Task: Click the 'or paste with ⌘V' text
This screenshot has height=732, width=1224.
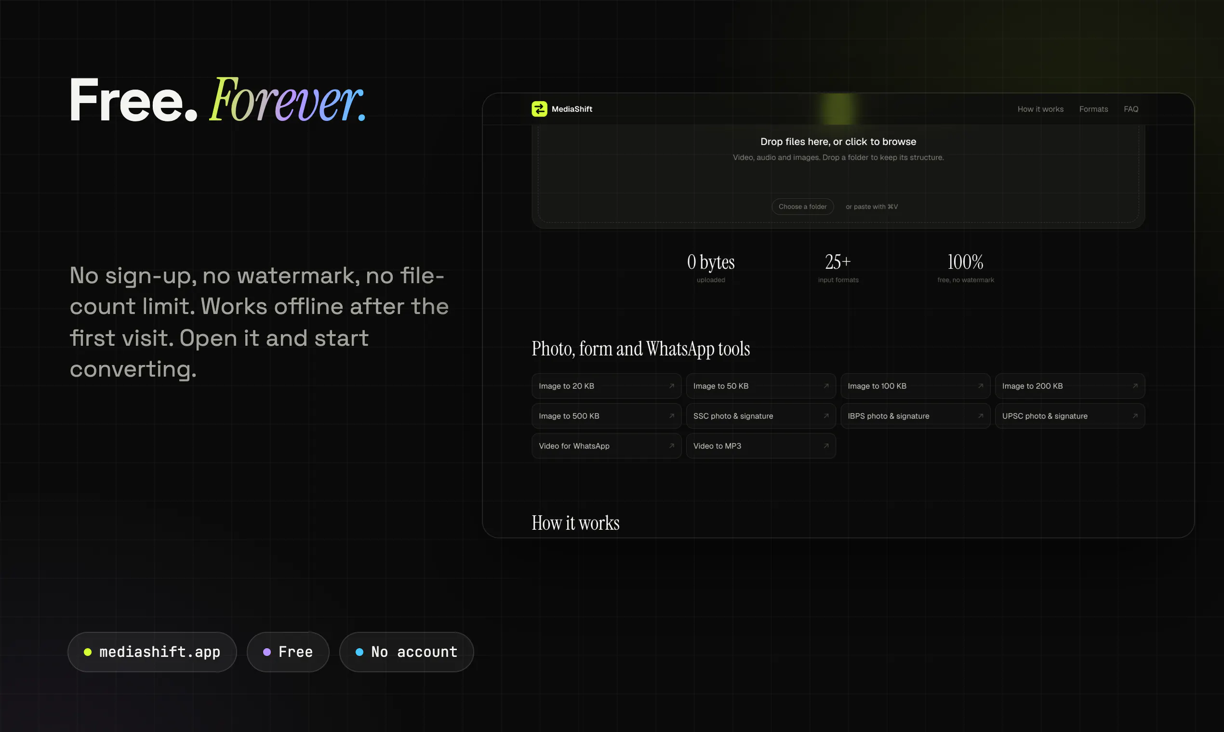Action: (872, 207)
